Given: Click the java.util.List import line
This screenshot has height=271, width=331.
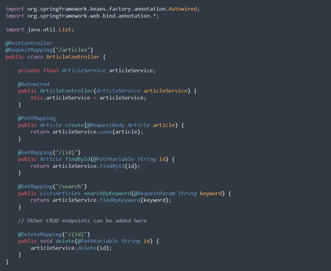Looking at the screenshot, I should pyautogui.click(x=40, y=29).
